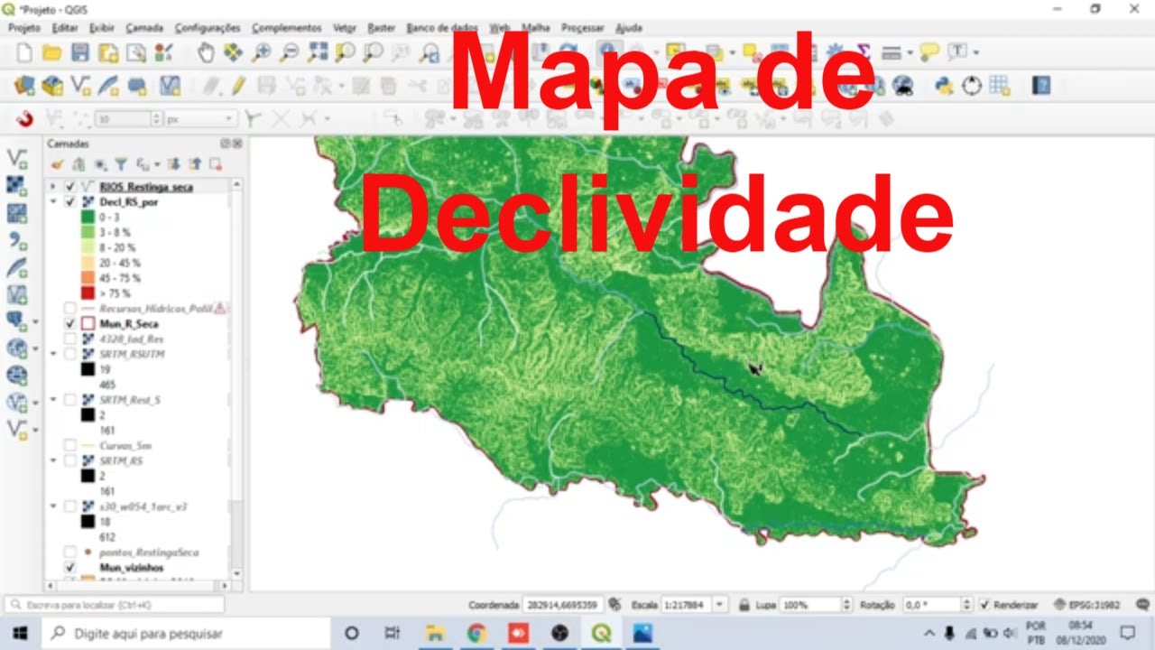Screen dimensions: 1155x650
Task: Uncheck RIOS_Restinga_seca layer visibility
Action: tap(69, 187)
